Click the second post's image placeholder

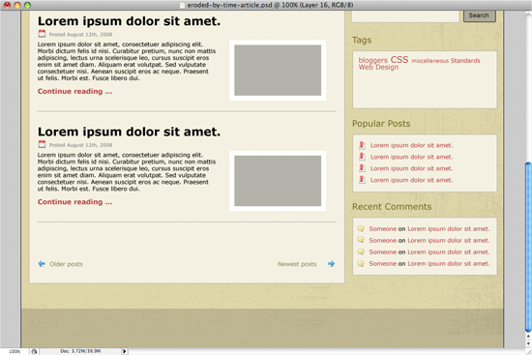(278, 181)
